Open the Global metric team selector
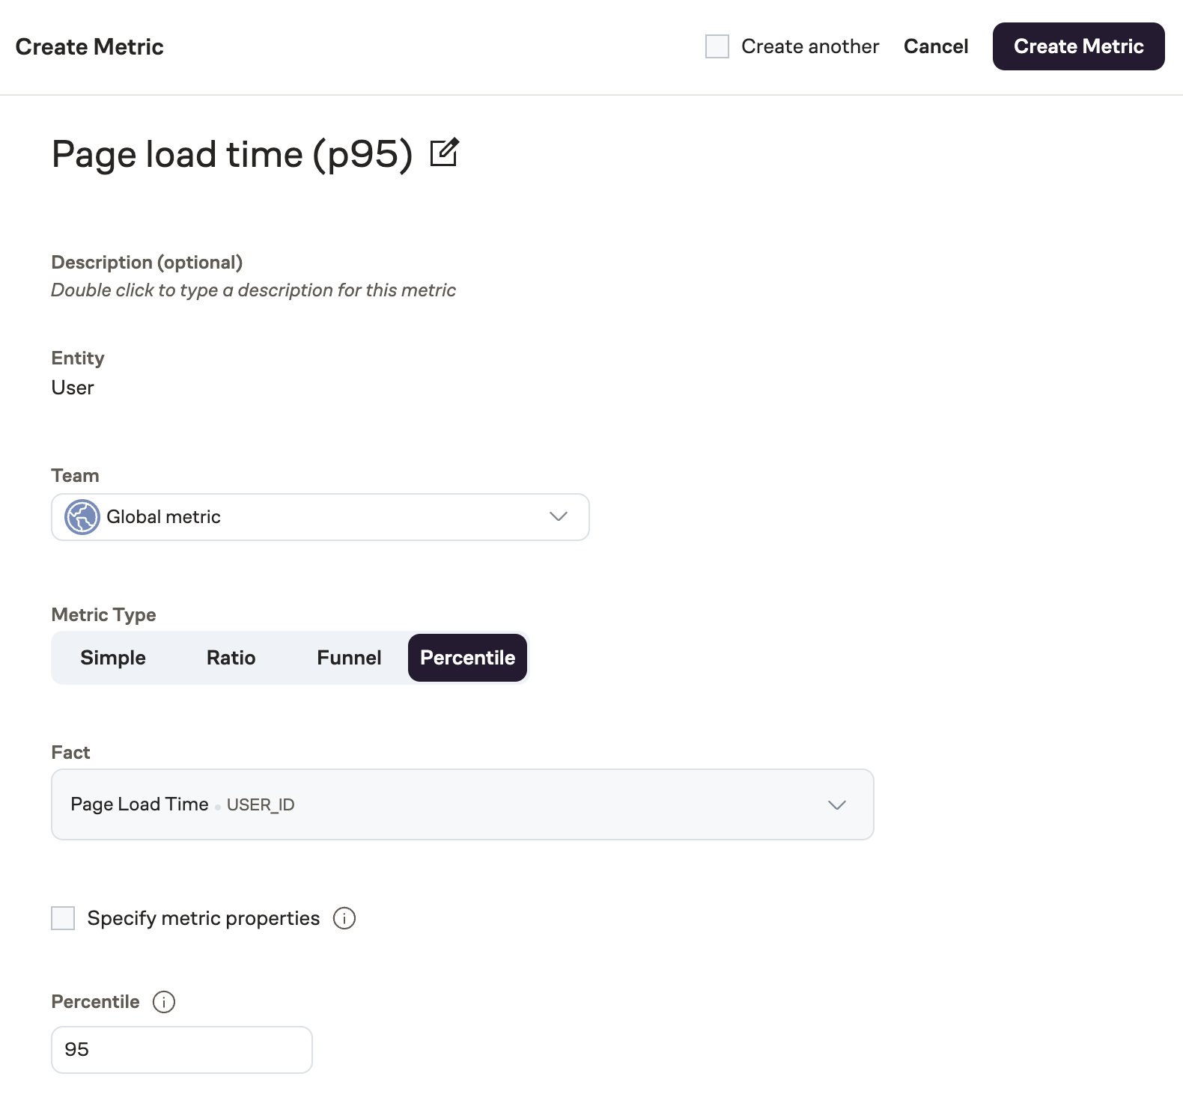This screenshot has width=1183, height=1106. coord(320,517)
